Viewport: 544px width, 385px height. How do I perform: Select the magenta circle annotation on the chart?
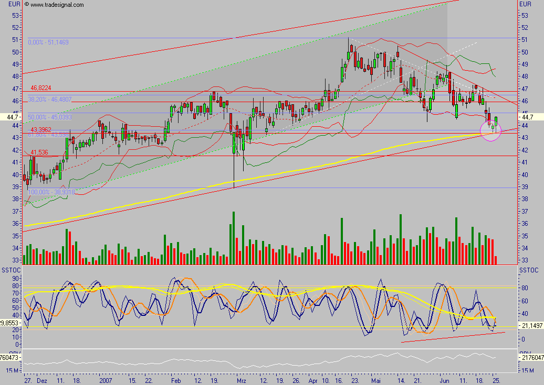tap(490, 131)
